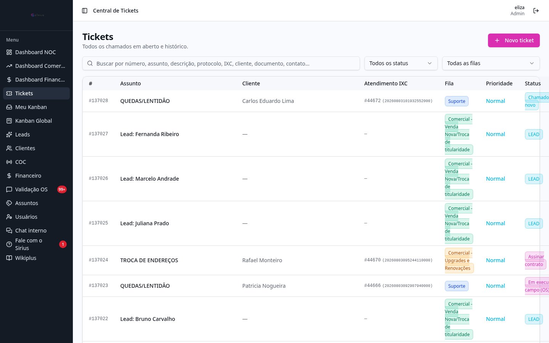Open Lead: Fernanda Ribeiro ticket
This screenshot has height=343, width=549.
[149, 134]
